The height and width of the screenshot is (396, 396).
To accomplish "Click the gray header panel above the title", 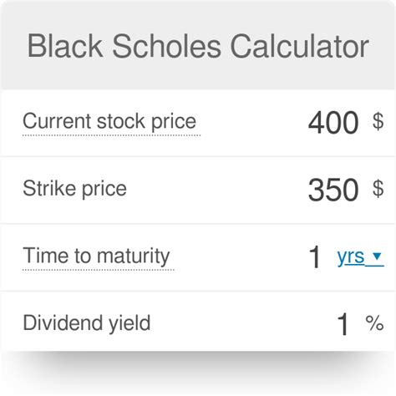I will coord(198,15).
